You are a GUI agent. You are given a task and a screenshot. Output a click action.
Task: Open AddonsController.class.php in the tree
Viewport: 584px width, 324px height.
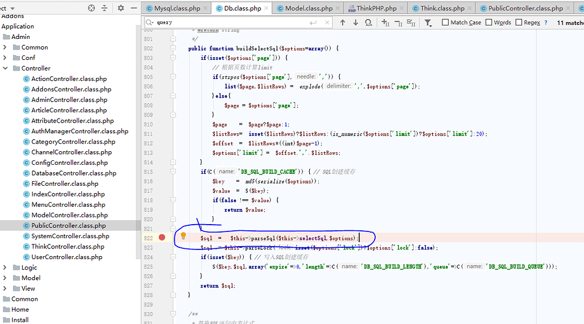coord(71,89)
